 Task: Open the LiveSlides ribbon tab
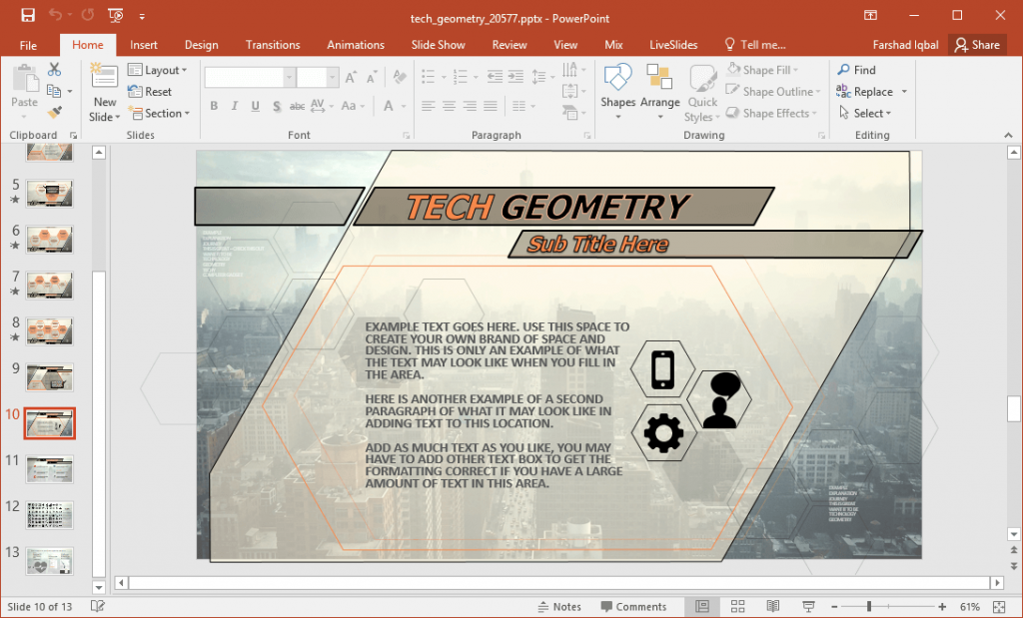tap(672, 44)
